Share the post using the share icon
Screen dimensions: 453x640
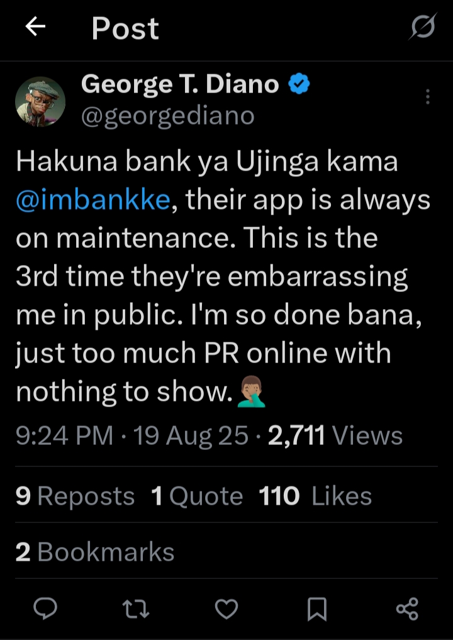(407, 608)
